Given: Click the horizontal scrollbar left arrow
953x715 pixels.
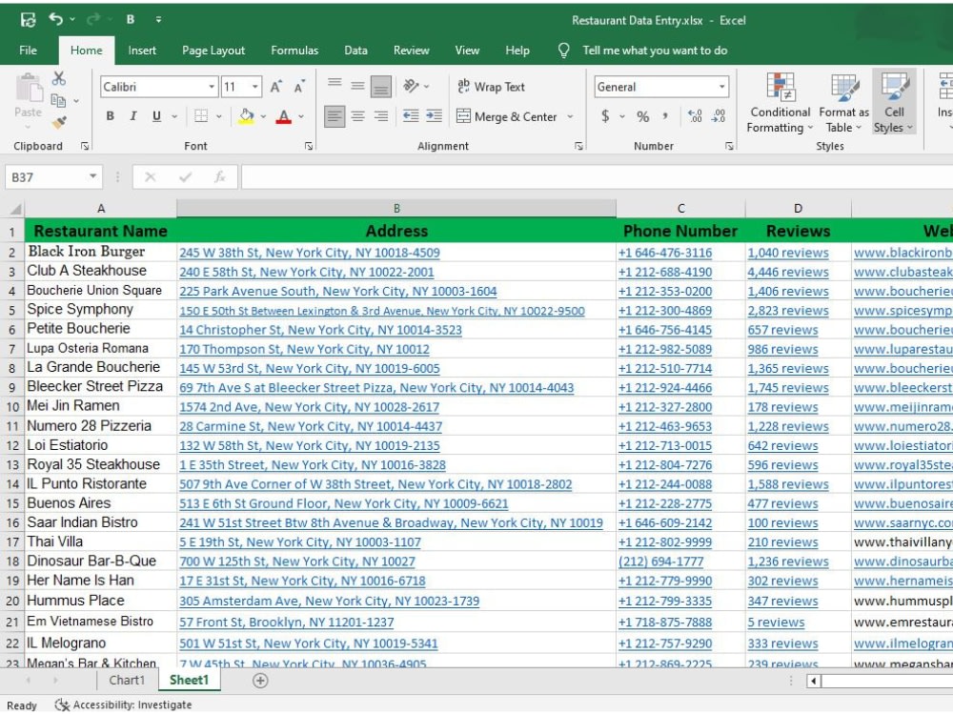Looking at the screenshot, I should point(813,681).
